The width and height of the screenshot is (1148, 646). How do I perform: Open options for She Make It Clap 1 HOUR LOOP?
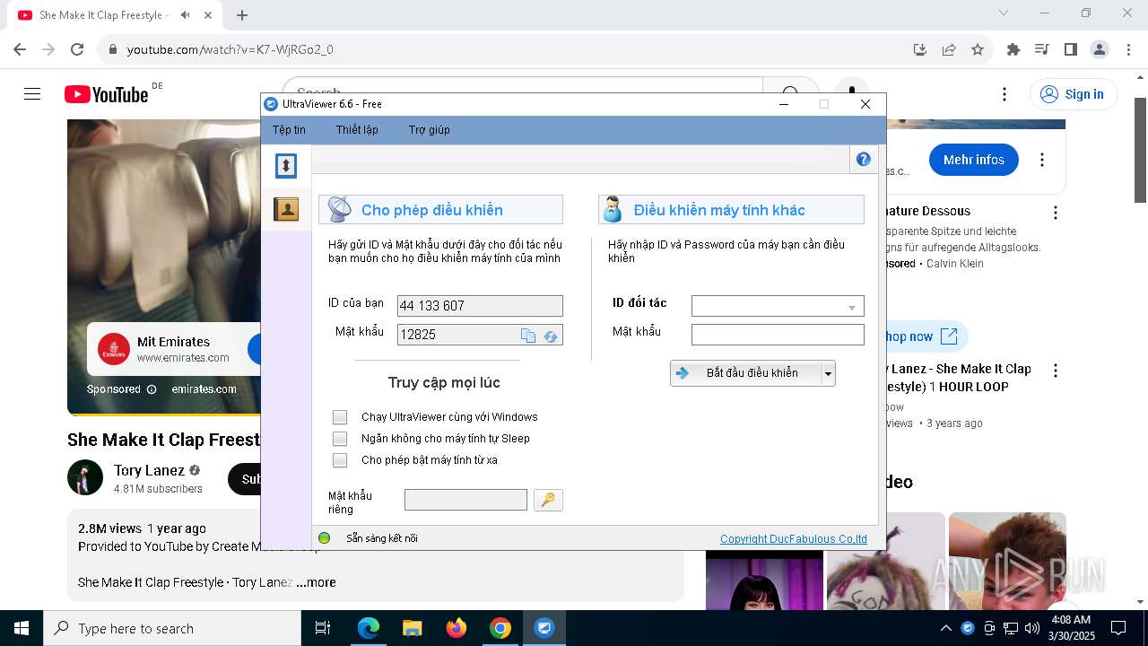1056,371
